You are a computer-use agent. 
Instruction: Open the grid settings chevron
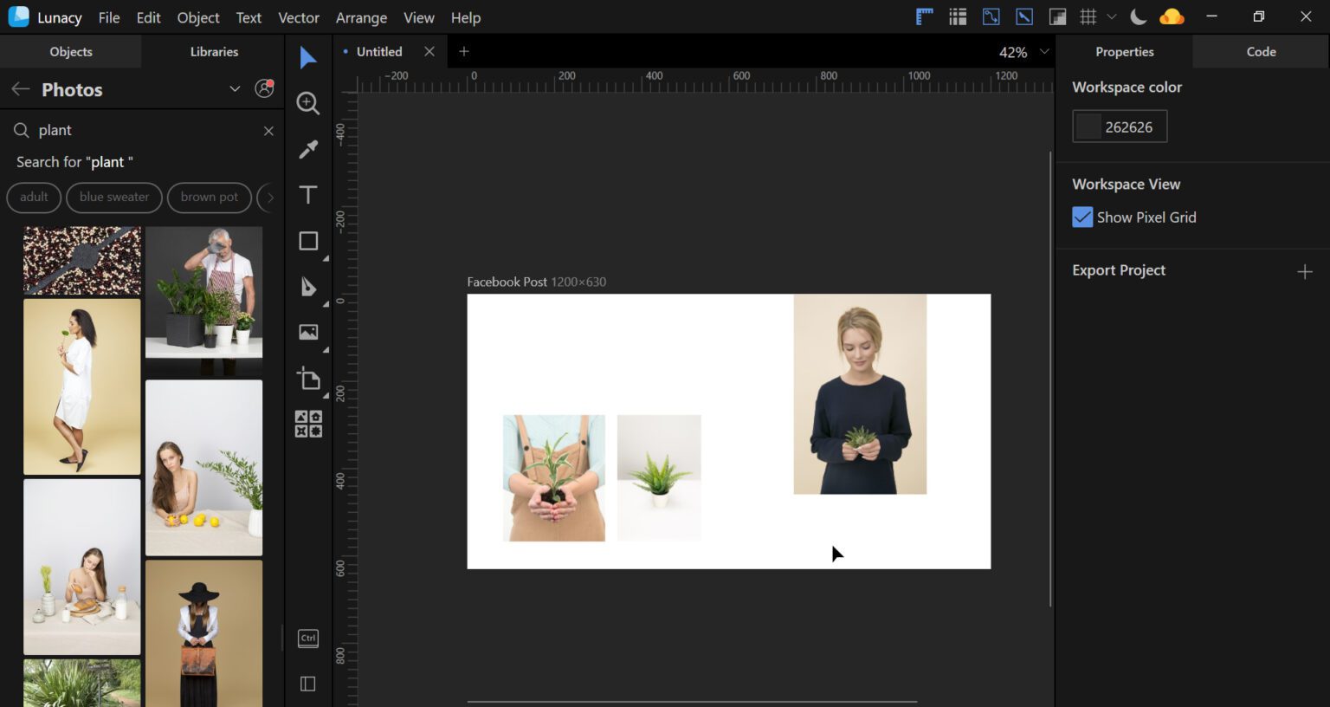pyautogui.click(x=1112, y=16)
